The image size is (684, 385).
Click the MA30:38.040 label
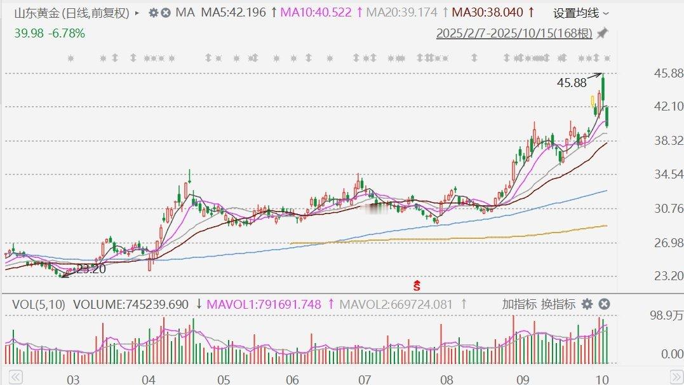click(x=487, y=12)
